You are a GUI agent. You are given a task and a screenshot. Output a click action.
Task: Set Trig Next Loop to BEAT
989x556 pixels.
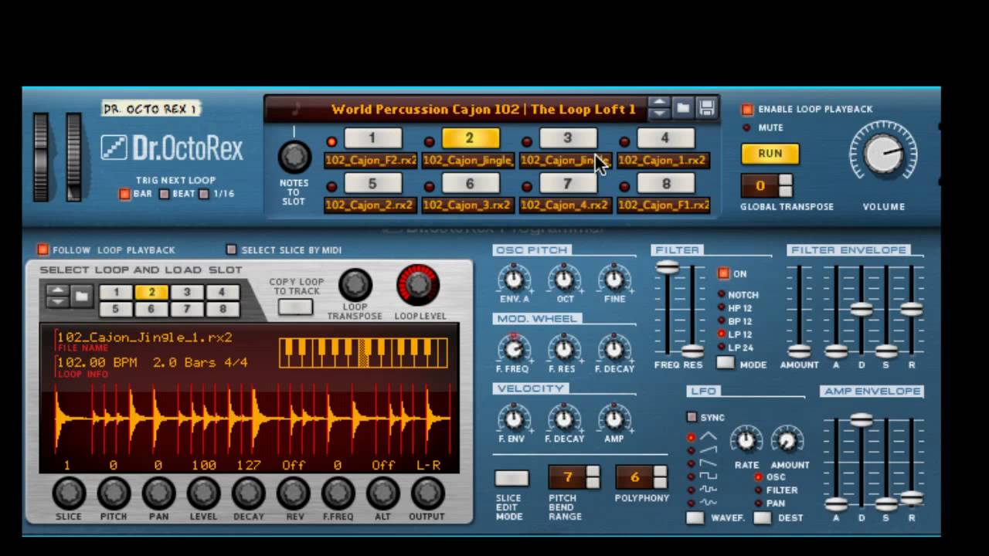[x=164, y=194]
